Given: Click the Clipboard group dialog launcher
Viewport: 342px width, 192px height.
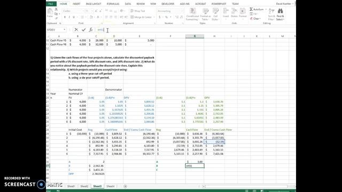Looking at the screenshot, I should (60, 23).
